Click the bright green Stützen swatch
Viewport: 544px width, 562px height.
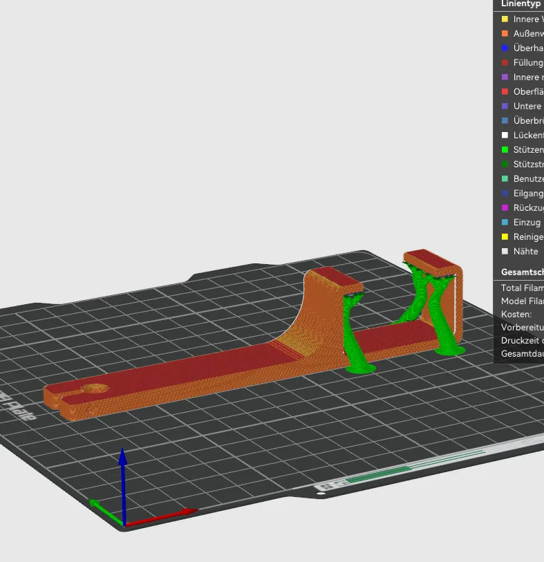[x=505, y=150]
